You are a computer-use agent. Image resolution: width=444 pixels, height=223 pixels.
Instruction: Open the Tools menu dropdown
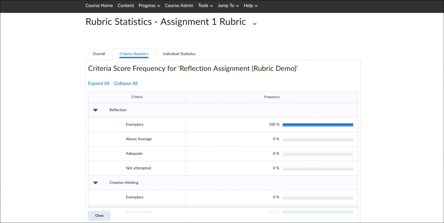coord(205,5)
